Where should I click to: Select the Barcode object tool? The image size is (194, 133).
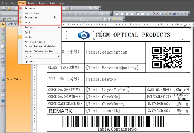click(x=3, y=62)
